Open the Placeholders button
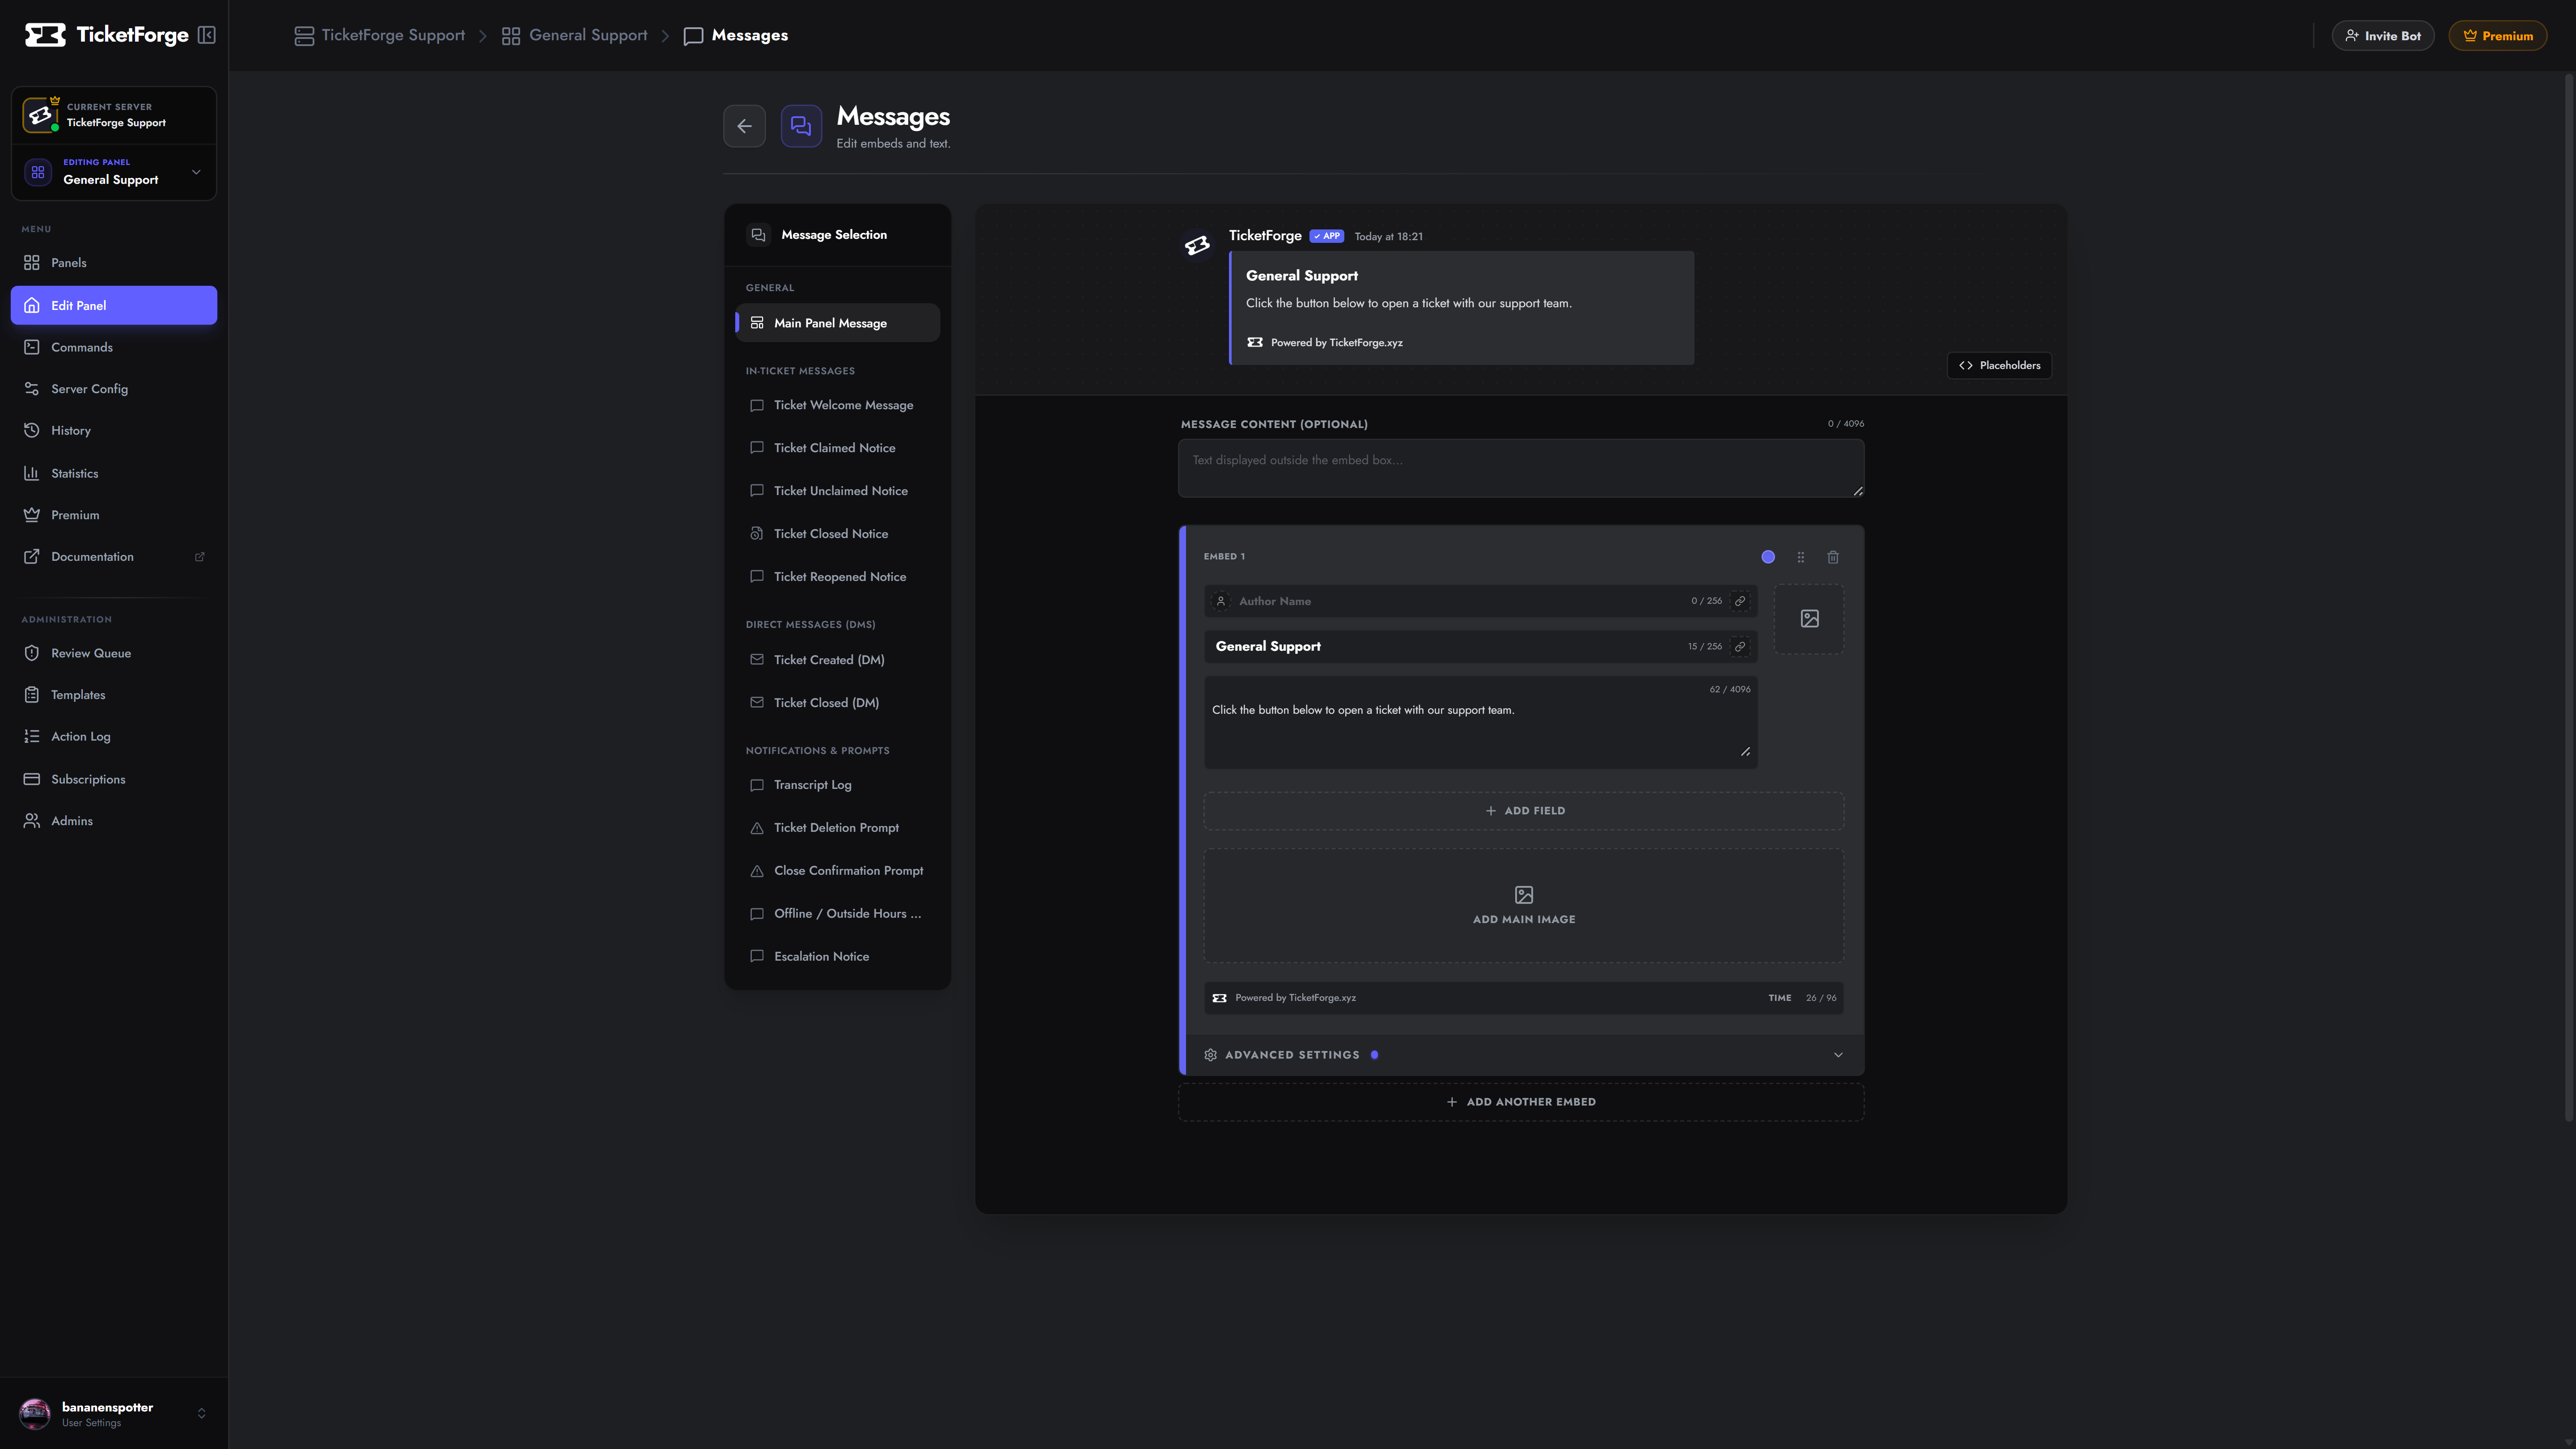 (x=1999, y=365)
